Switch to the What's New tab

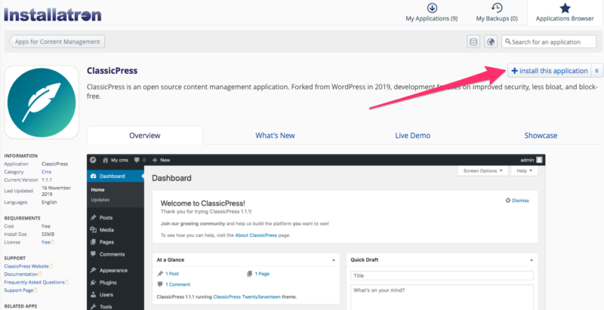275,135
